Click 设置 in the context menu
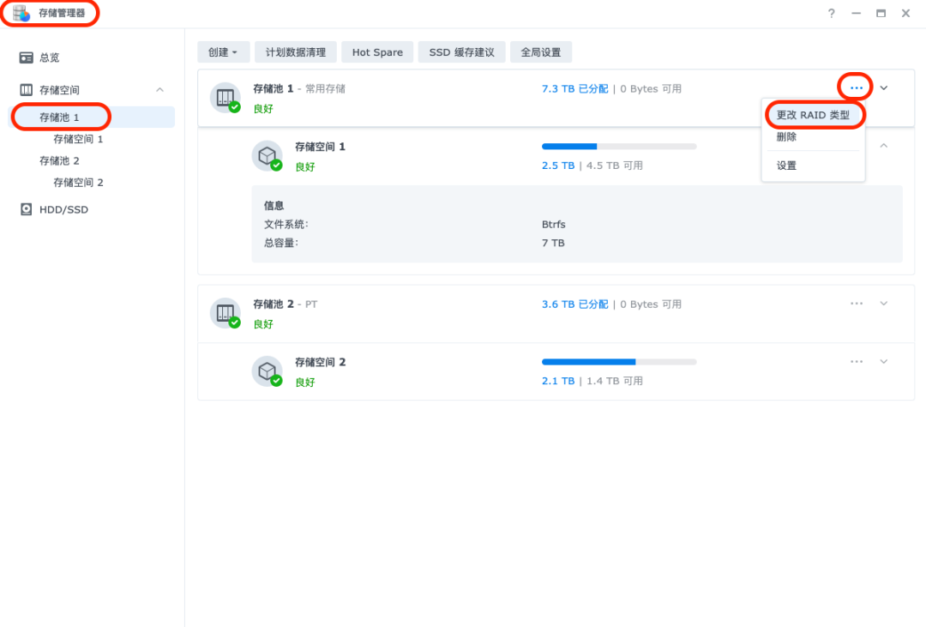926x627 pixels. click(786, 166)
